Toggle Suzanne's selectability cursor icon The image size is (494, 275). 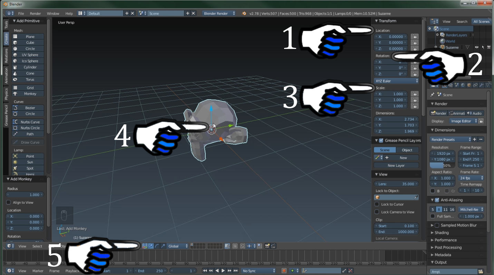tap(483, 47)
